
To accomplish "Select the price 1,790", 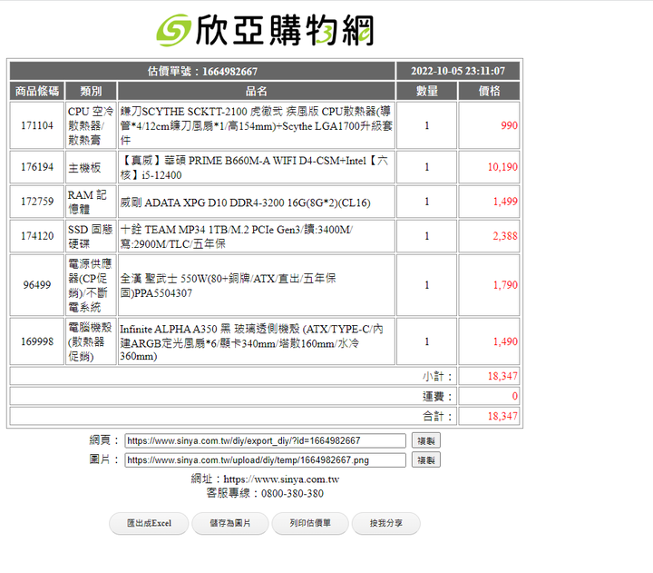I will (x=505, y=285).
